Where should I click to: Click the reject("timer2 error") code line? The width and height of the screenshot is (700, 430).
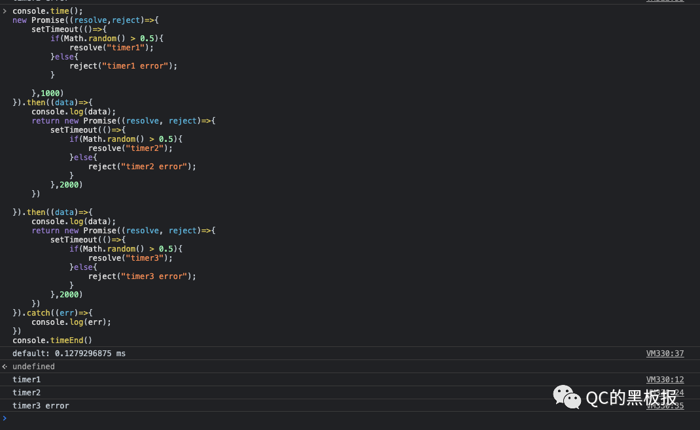[x=142, y=167]
